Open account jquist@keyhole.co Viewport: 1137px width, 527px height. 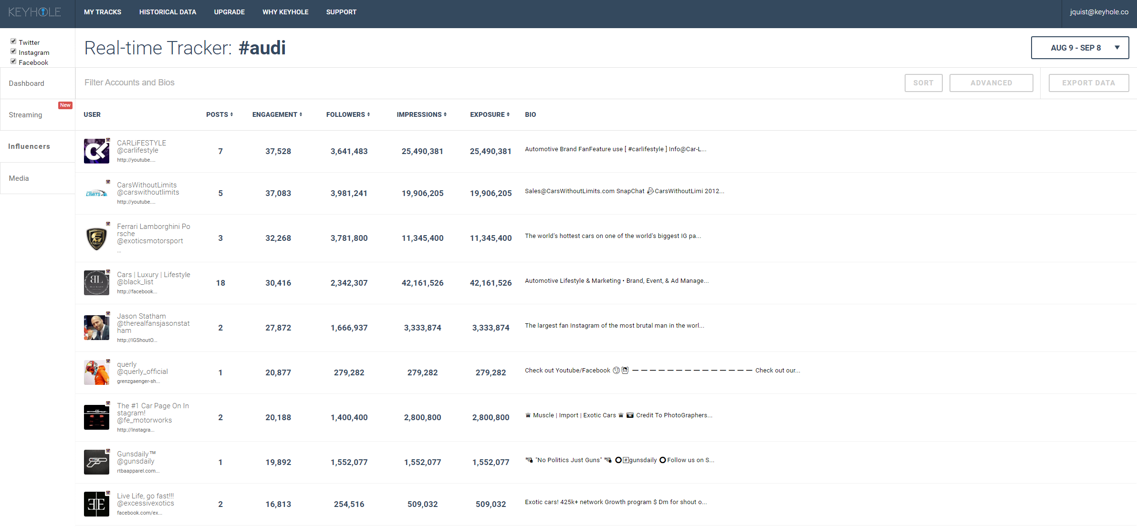1099,12
